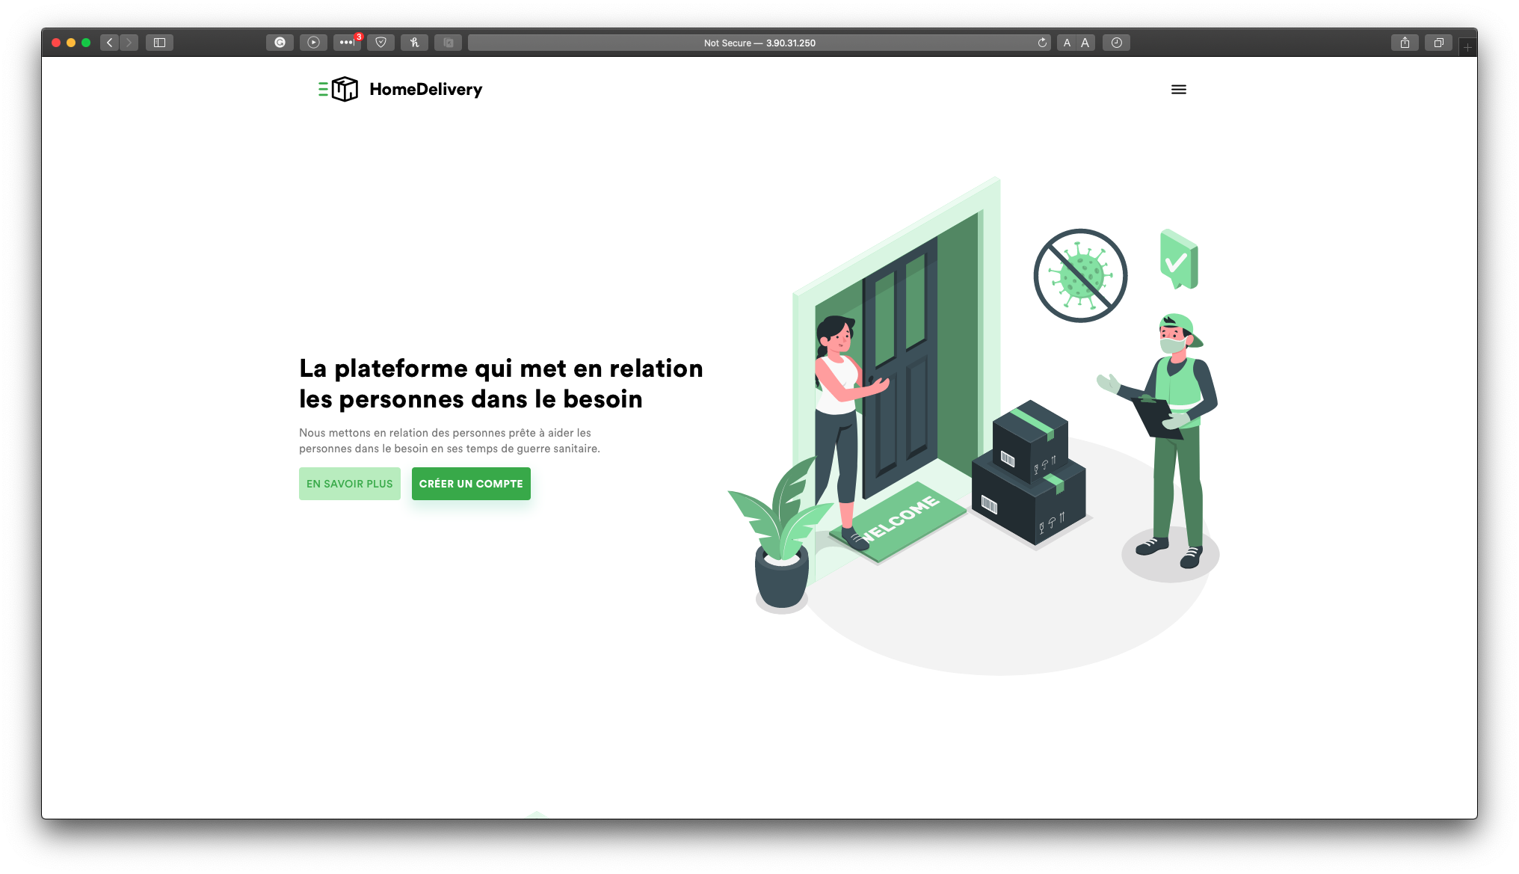Click the grayed-out extension icon beside Honey

pos(448,43)
